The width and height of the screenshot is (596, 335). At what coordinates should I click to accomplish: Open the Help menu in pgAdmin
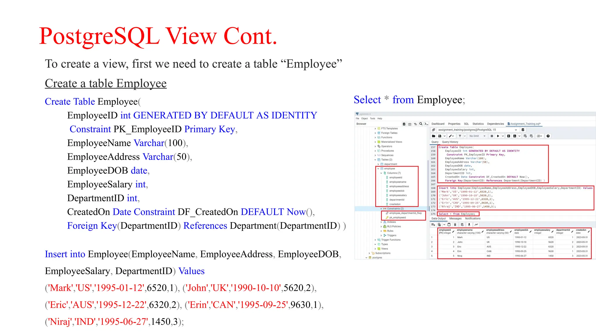click(380, 119)
